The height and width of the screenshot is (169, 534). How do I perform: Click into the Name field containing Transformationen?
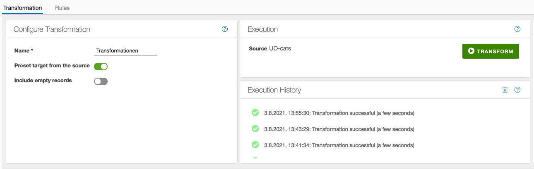(x=125, y=51)
